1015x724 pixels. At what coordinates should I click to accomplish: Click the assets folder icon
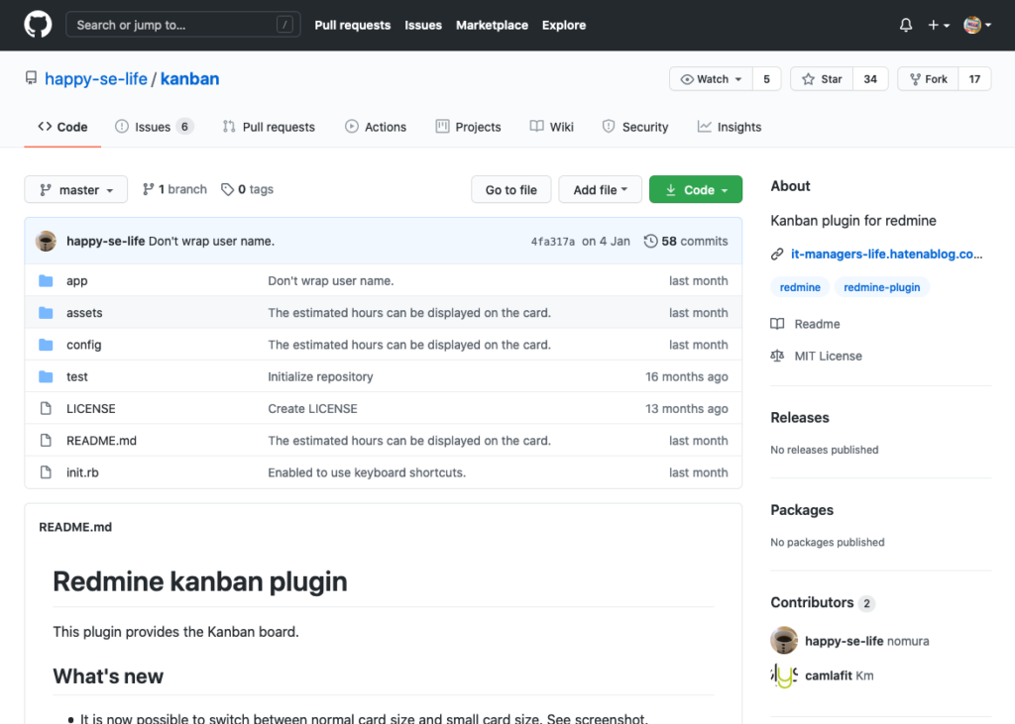click(x=46, y=313)
